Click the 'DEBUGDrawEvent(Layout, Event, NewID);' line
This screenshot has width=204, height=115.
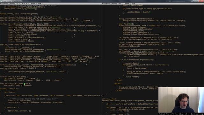tap(145, 73)
